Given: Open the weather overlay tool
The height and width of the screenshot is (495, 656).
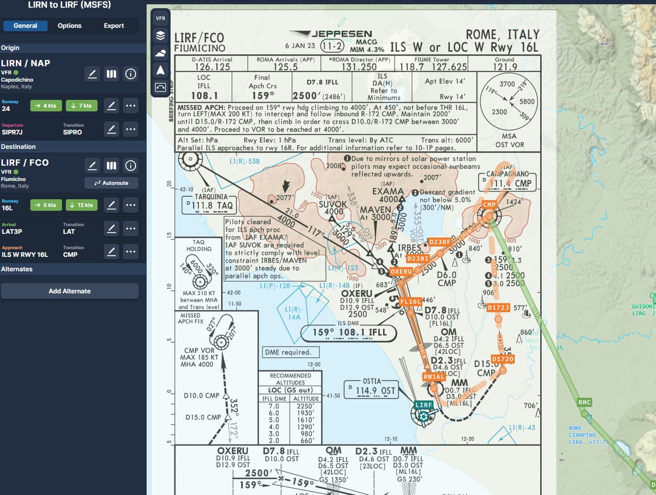Looking at the screenshot, I should click(x=161, y=53).
